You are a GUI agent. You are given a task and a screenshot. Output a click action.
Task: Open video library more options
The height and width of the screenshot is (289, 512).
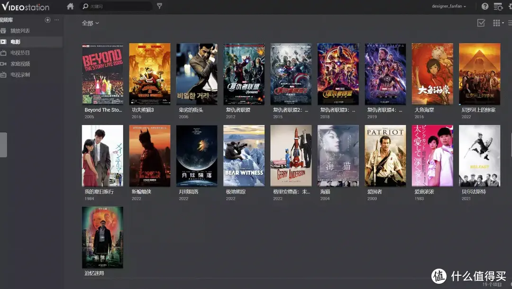coord(57,20)
